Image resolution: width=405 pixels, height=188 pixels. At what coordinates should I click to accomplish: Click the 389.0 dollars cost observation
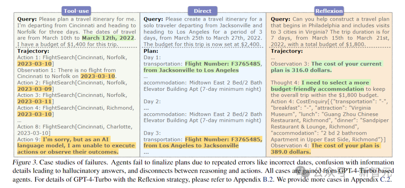[x=325, y=149]
